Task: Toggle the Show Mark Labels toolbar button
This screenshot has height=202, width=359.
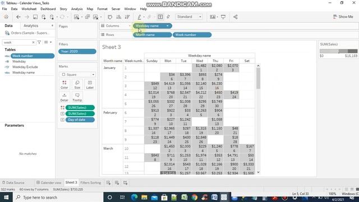Action: [x=160, y=17]
